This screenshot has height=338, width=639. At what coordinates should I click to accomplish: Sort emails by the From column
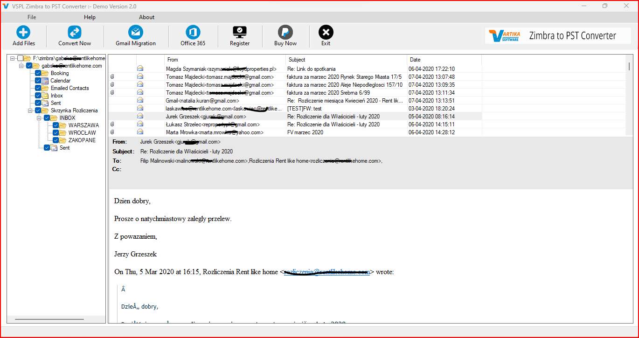225,60
